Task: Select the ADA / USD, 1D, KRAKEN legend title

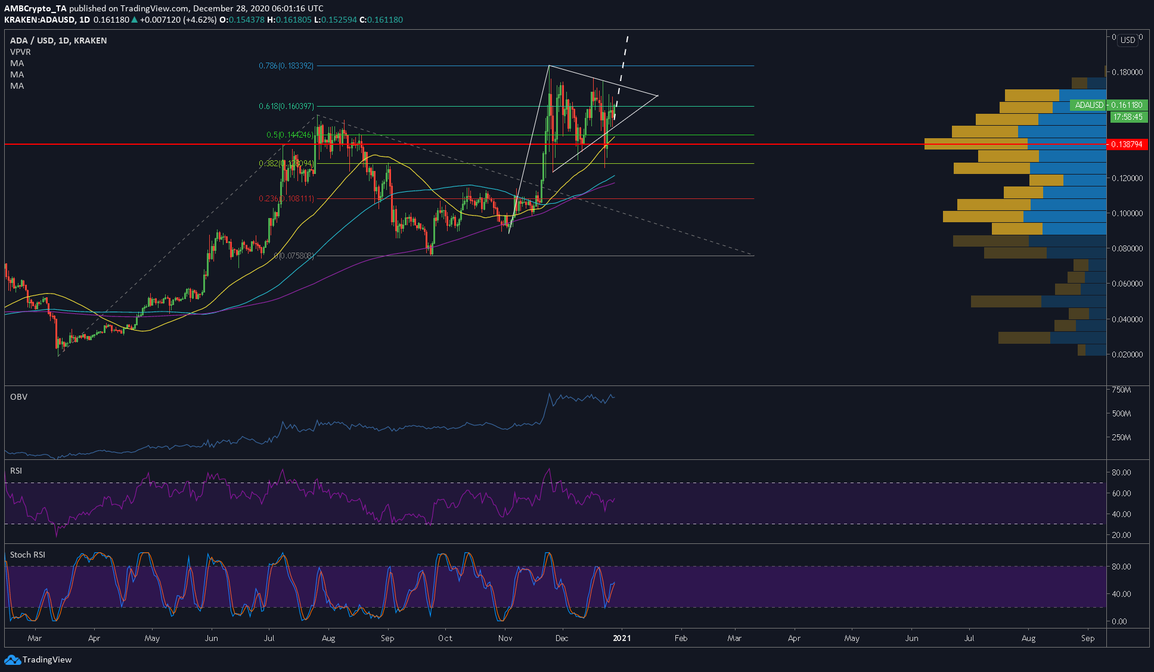Action: pyautogui.click(x=58, y=41)
